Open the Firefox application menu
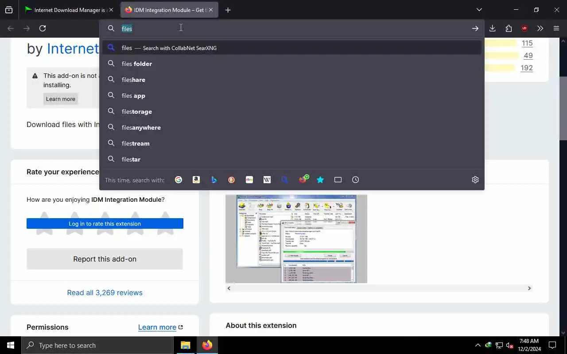 pyautogui.click(x=556, y=28)
